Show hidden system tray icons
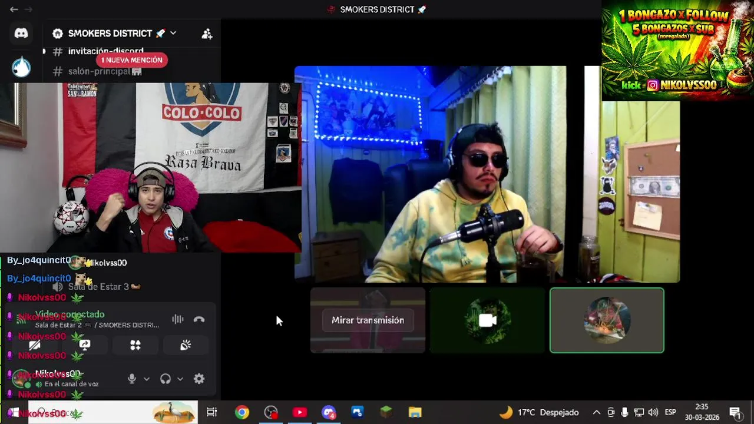754x424 pixels. pyautogui.click(x=597, y=412)
